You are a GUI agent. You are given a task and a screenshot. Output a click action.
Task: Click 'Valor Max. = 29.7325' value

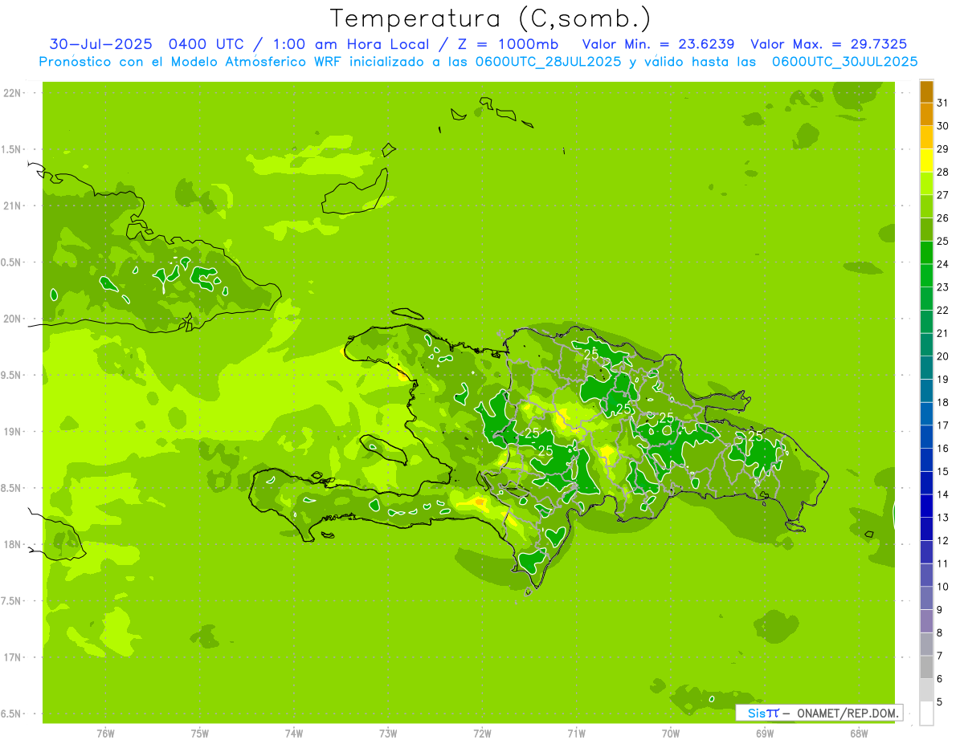[x=829, y=44]
